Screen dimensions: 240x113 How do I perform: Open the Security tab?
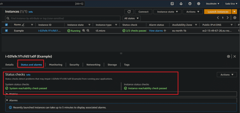coord(74,65)
